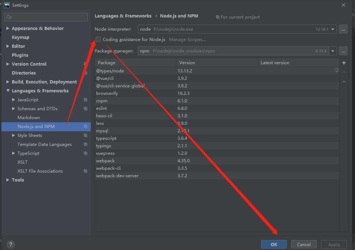Add a package with the plus icon
This screenshot has width=355, height=250.
[344, 63]
